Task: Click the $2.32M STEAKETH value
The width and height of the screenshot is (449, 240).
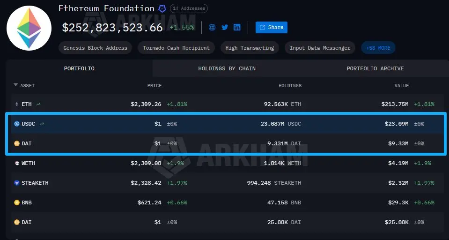Action: 398,183
